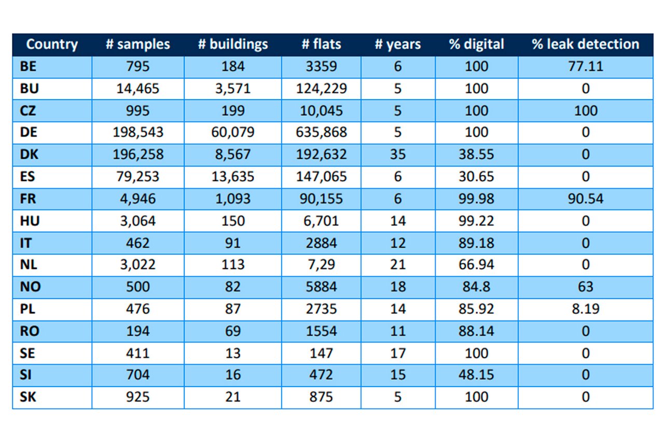
Task: Select the # flats column header
Action: pos(321,45)
